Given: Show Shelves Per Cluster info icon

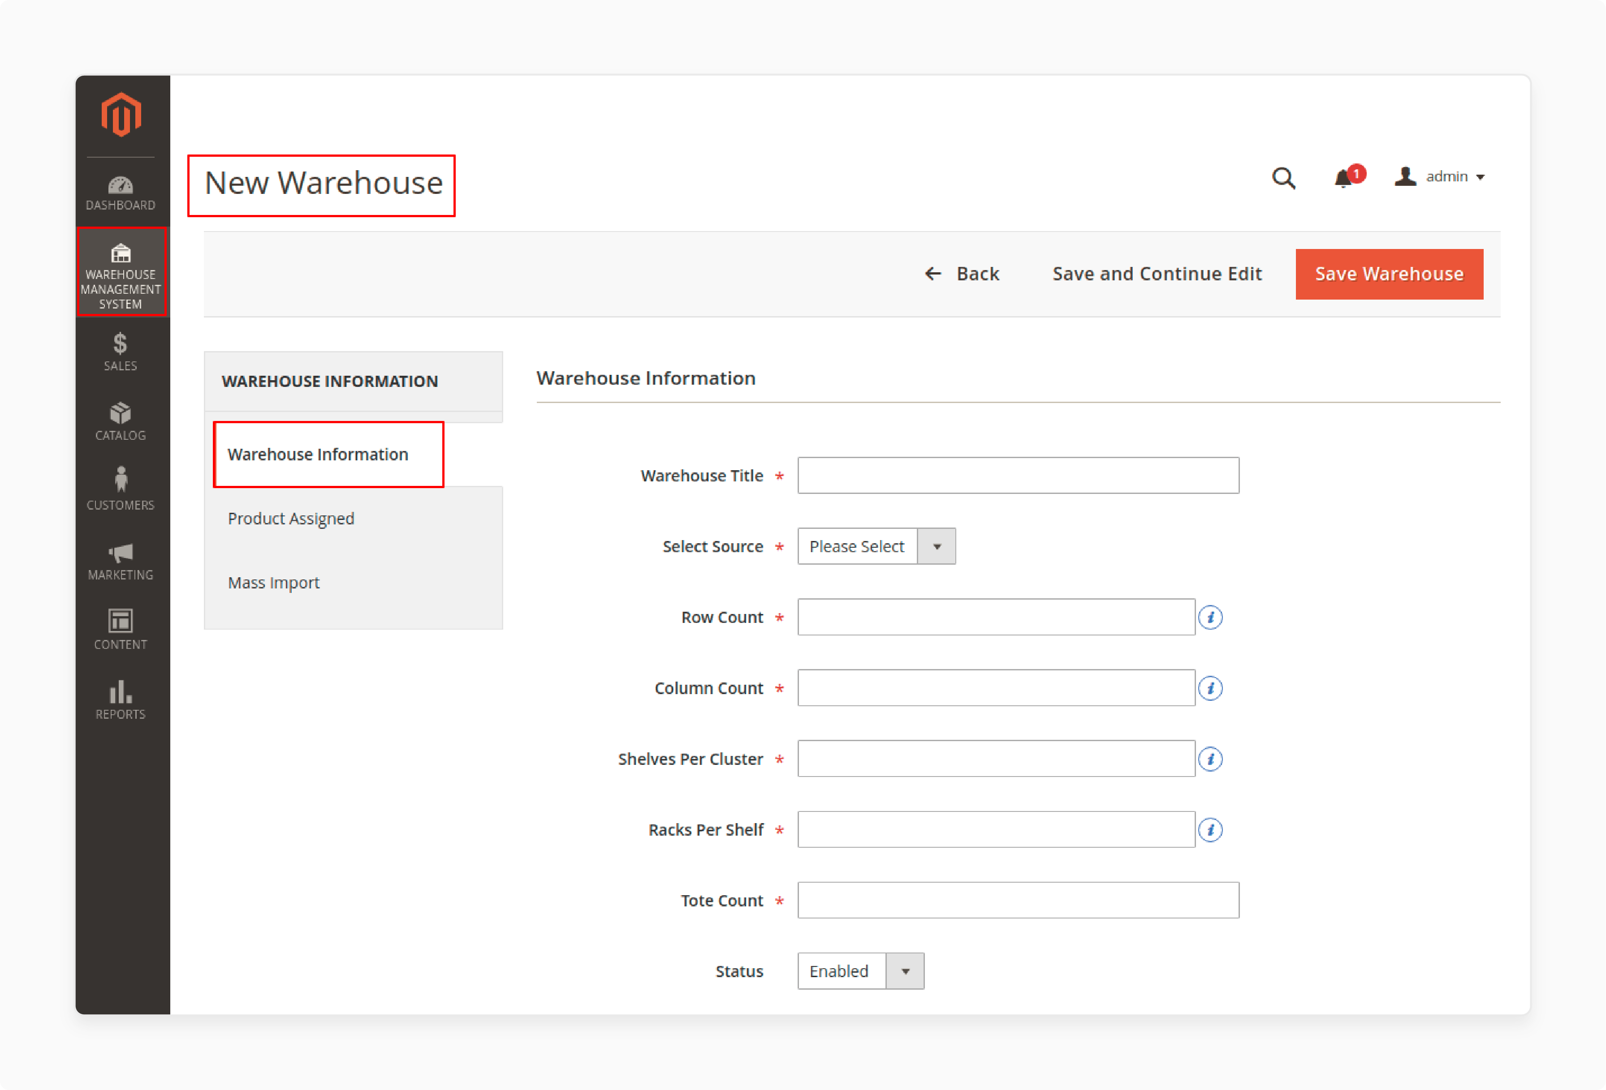Looking at the screenshot, I should (1211, 759).
